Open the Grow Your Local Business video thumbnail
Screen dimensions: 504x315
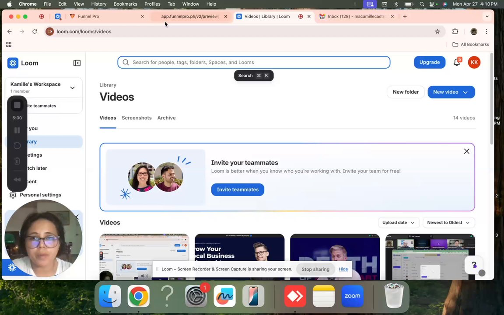[x=239, y=256]
